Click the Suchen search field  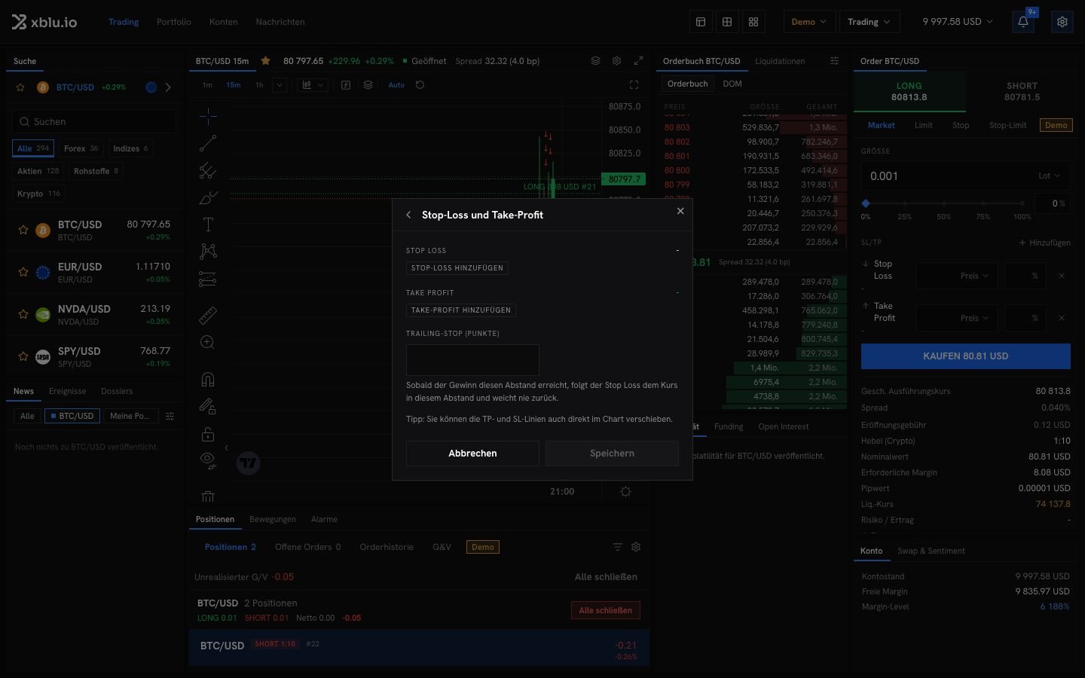[x=94, y=121]
